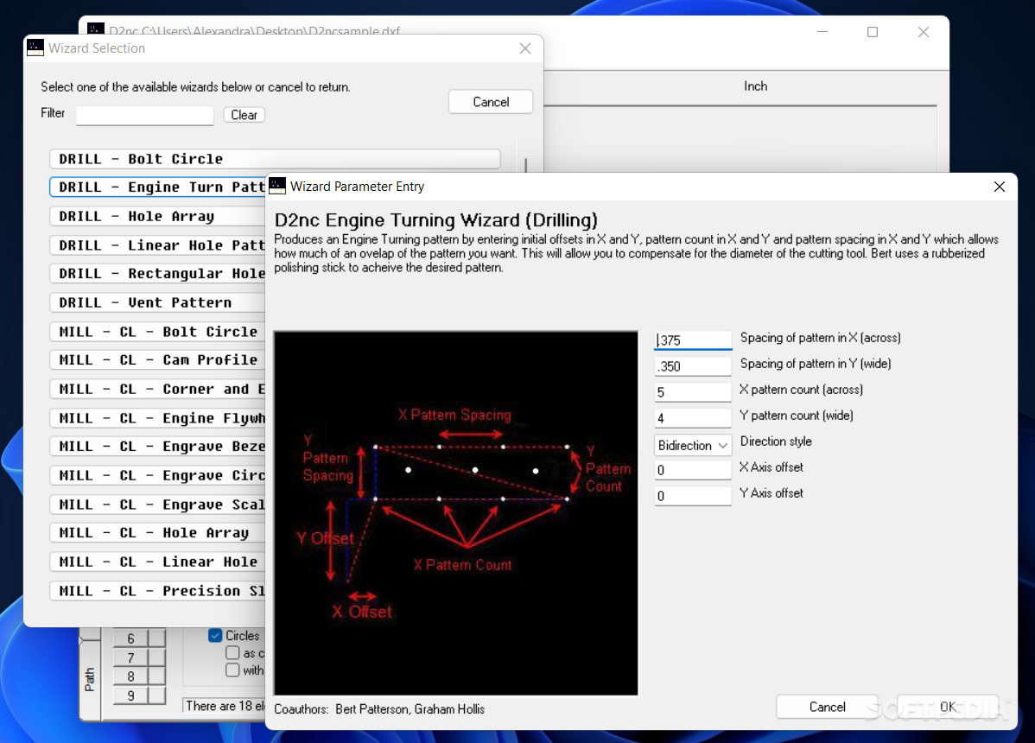Click the Wizard Parameter Entry window icon
1035x743 pixels.
pos(278,186)
